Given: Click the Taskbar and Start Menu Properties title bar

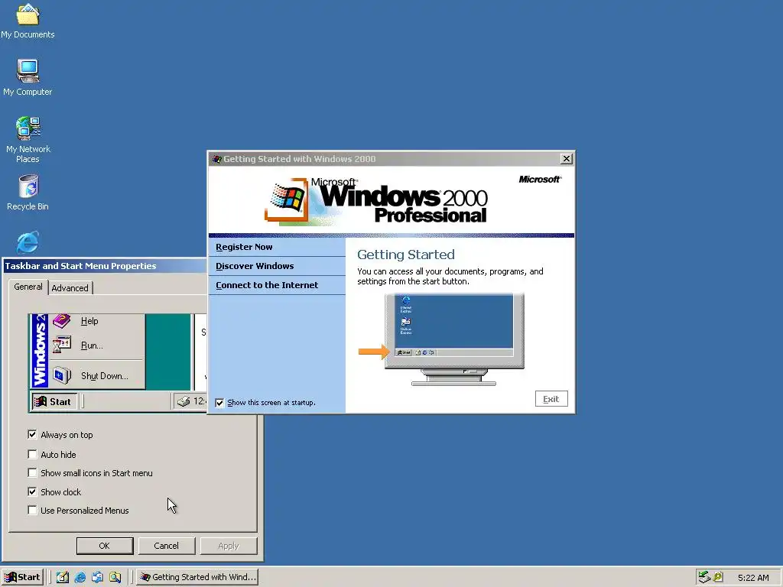Looking at the screenshot, I should [105, 266].
